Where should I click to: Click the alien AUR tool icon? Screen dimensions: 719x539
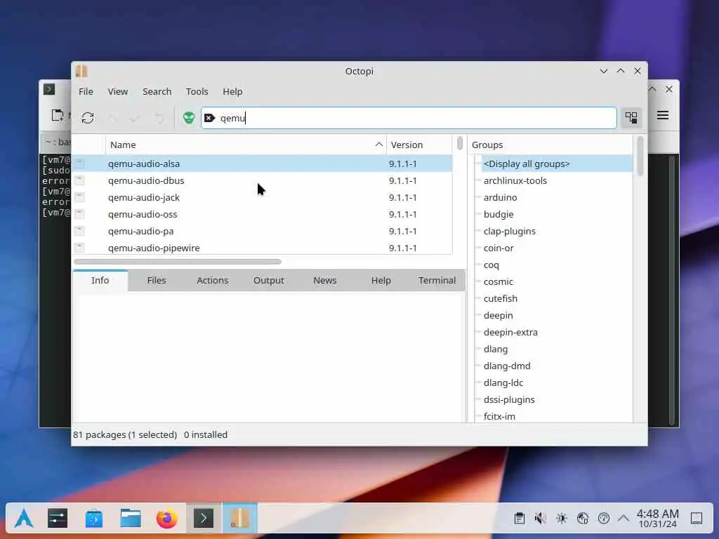188,118
